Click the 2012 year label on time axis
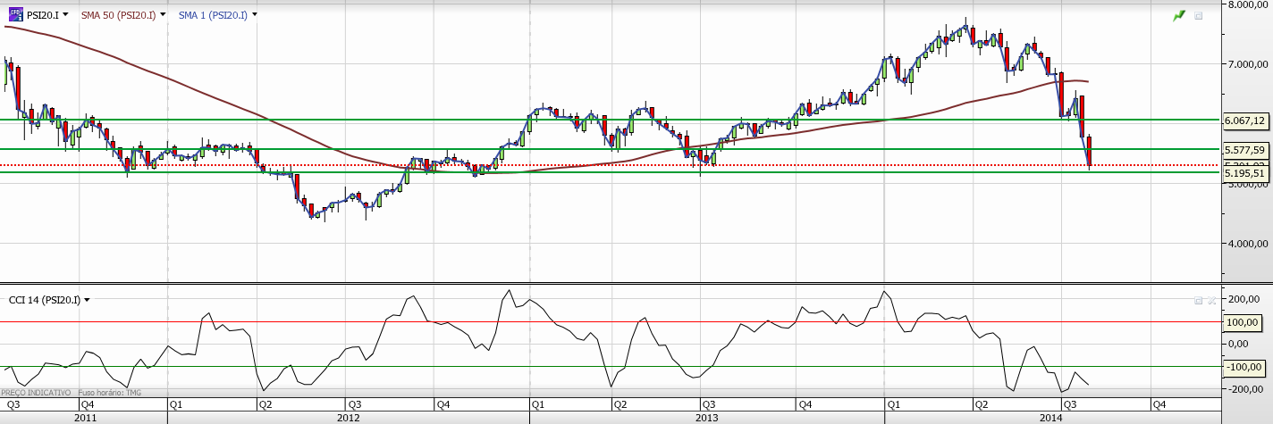 pyautogui.click(x=349, y=417)
